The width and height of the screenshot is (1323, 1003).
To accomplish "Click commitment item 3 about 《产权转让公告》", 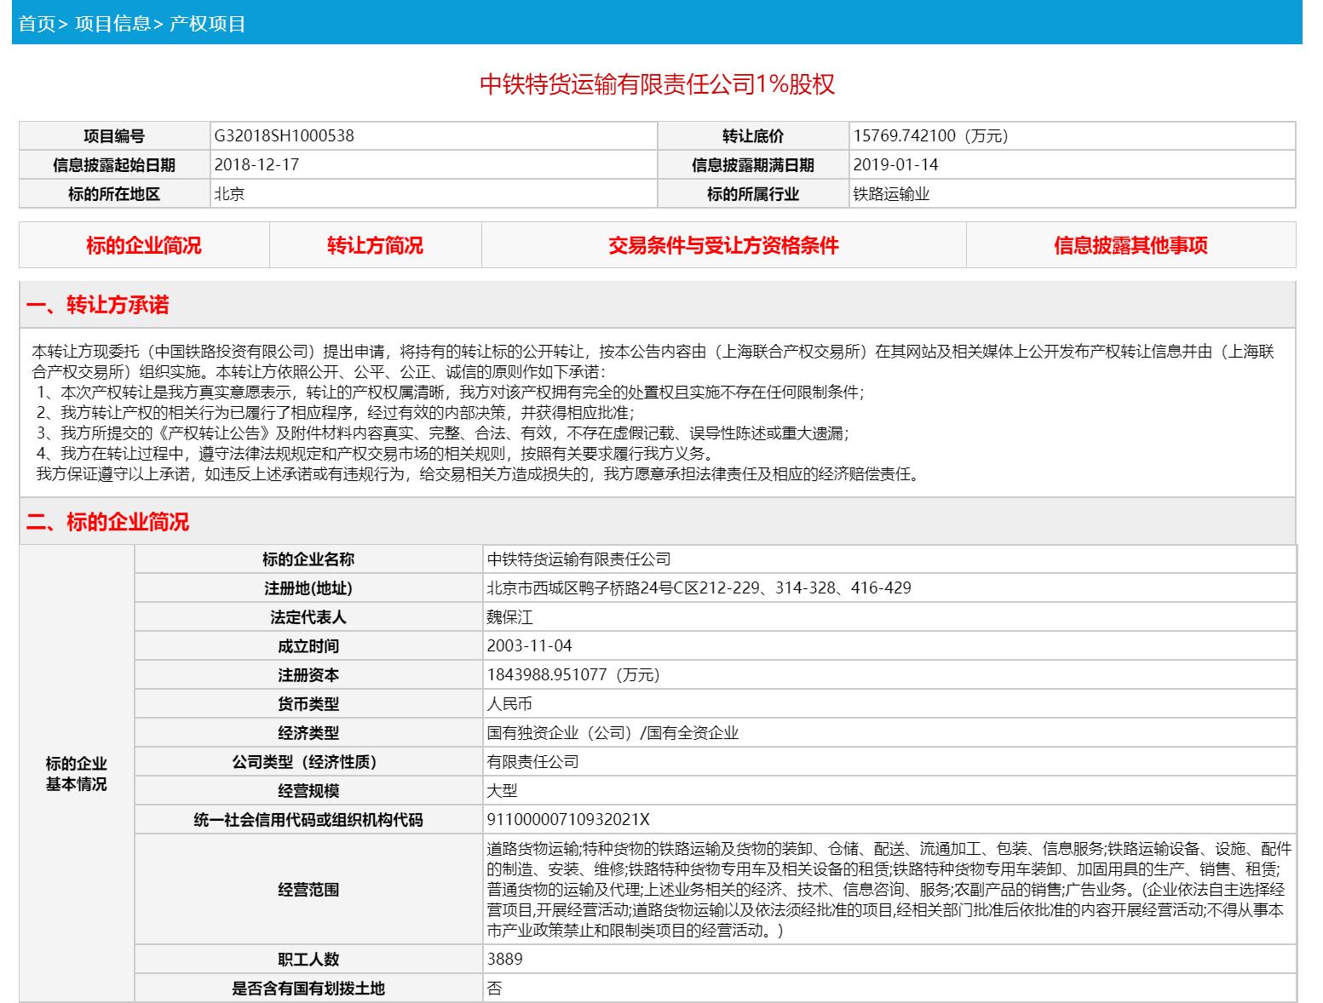I will click(443, 433).
